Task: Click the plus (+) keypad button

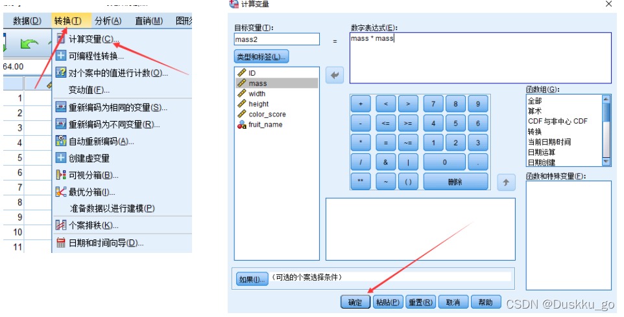Action: (361, 104)
